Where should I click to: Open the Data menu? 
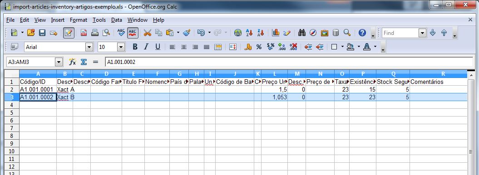coord(116,20)
